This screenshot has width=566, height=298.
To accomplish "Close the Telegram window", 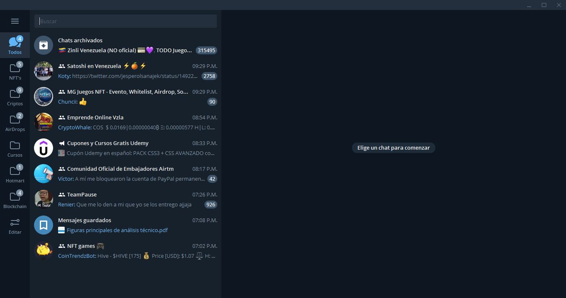I will (x=559, y=5).
